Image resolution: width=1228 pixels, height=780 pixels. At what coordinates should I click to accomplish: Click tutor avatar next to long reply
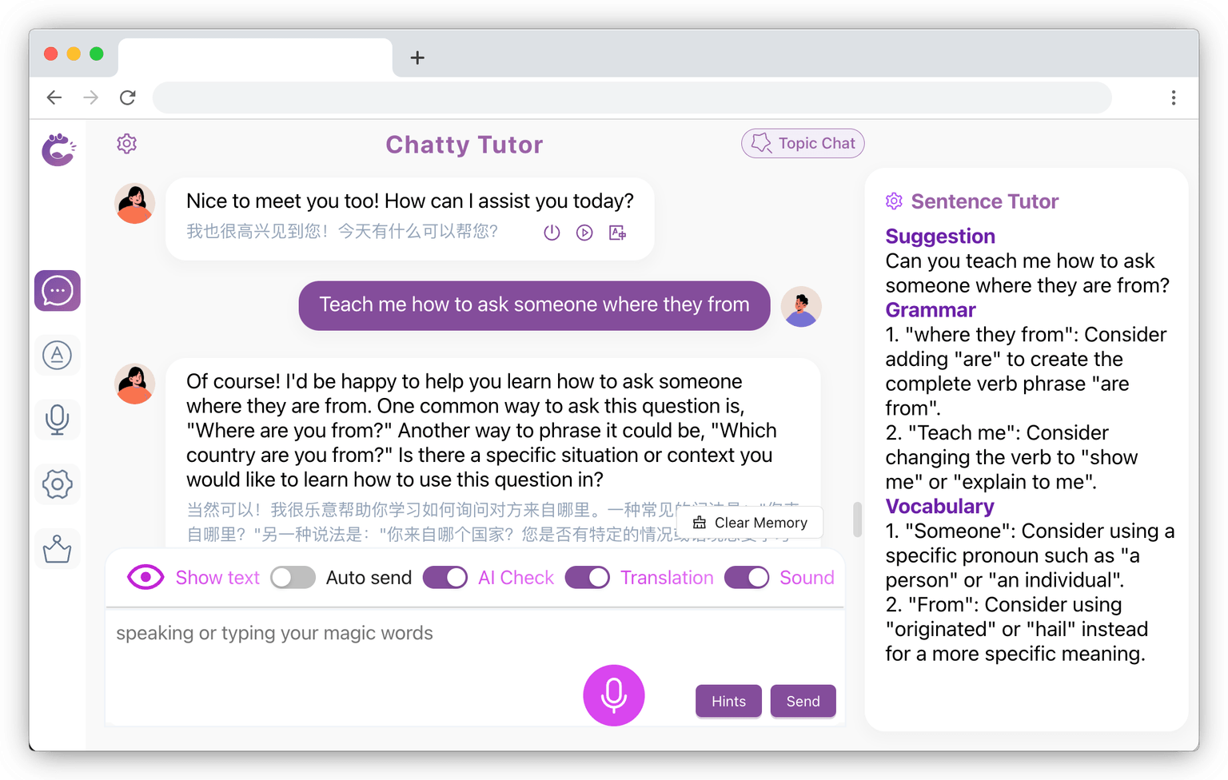(135, 384)
